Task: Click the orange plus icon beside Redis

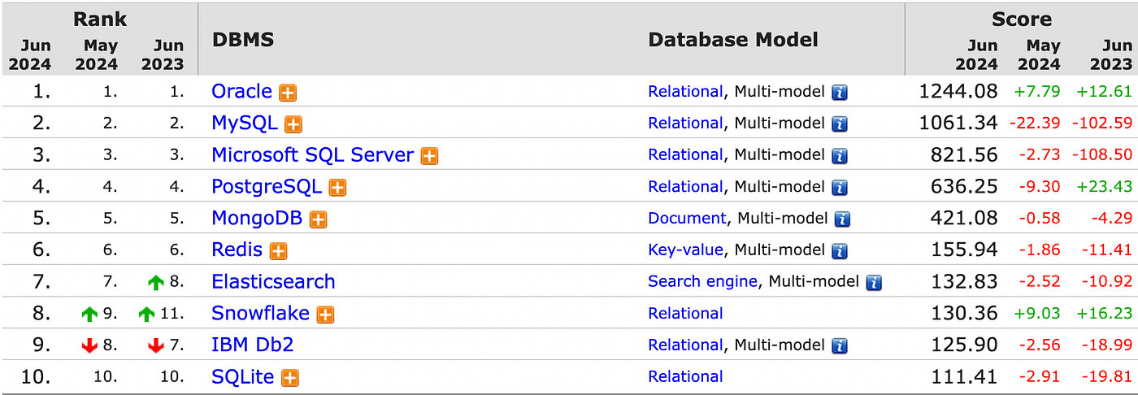Action: click(x=278, y=251)
